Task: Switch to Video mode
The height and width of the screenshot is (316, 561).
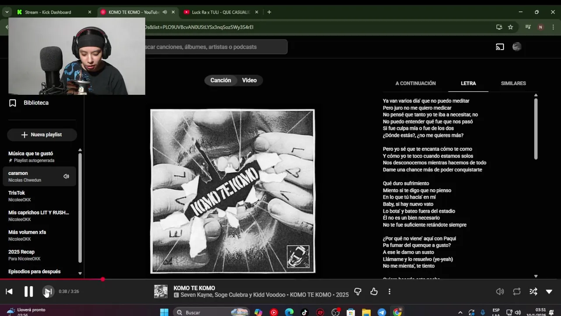Action: click(249, 80)
